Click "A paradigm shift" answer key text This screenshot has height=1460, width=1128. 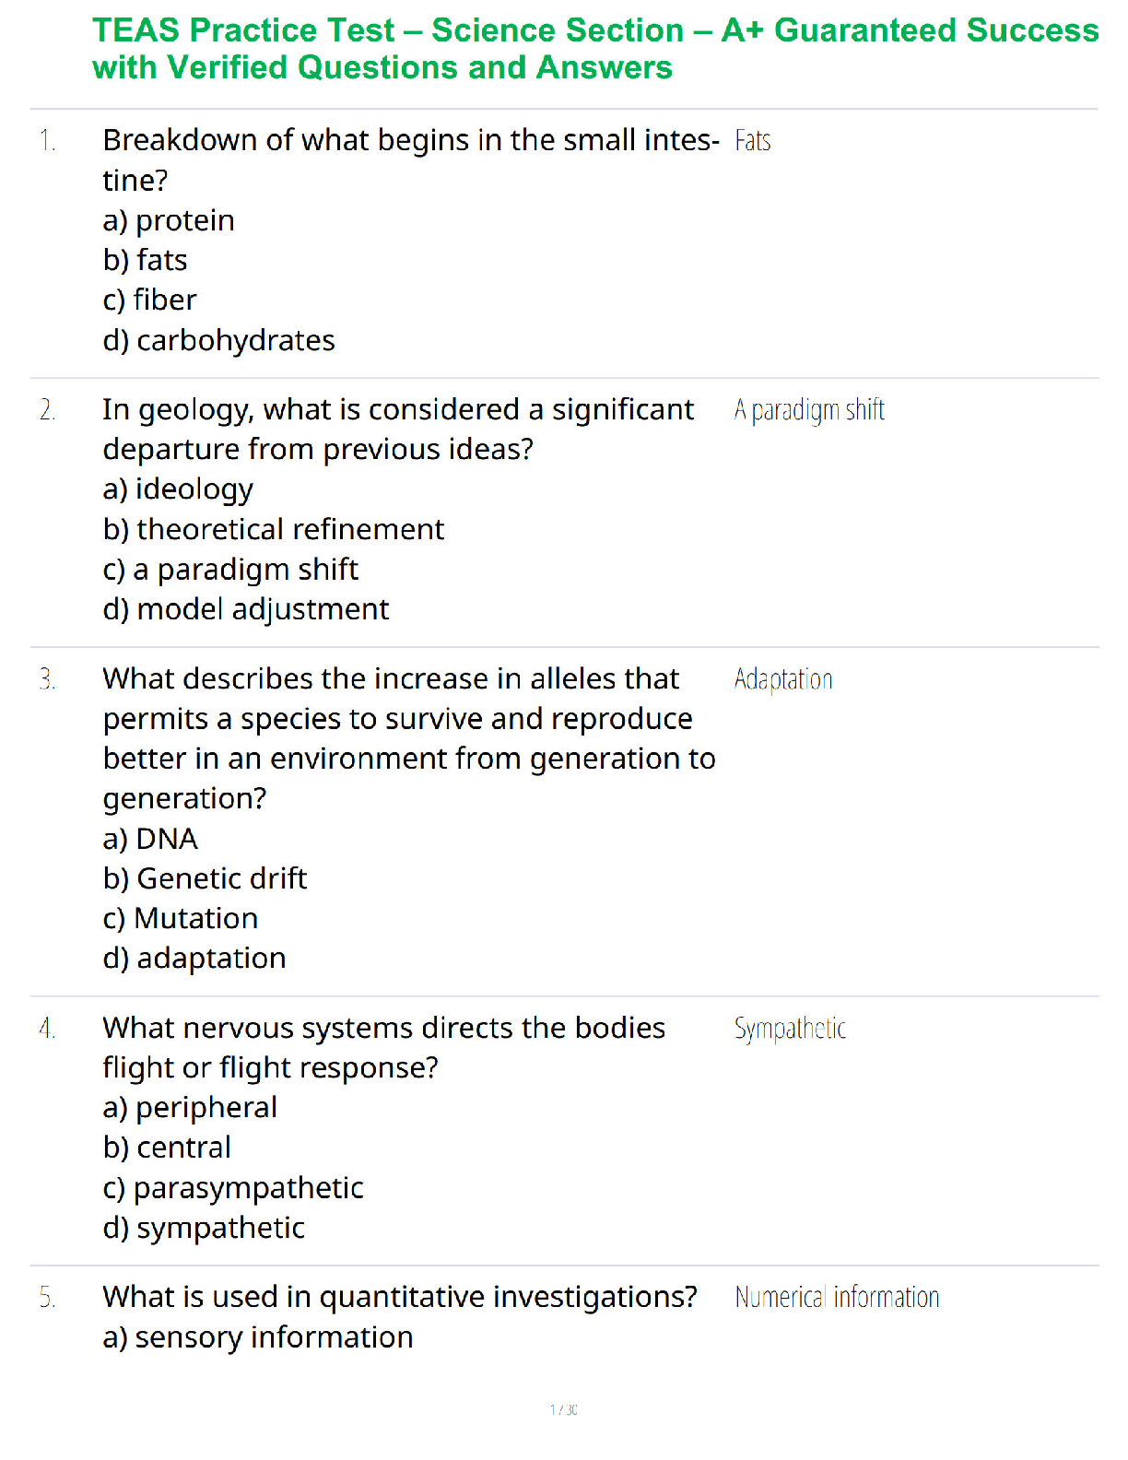(809, 410)
